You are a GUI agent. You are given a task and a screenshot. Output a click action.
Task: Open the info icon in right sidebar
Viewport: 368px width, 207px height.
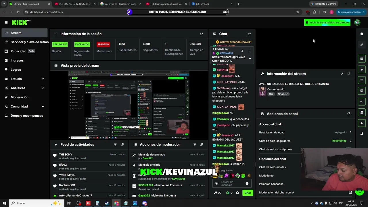362,34
